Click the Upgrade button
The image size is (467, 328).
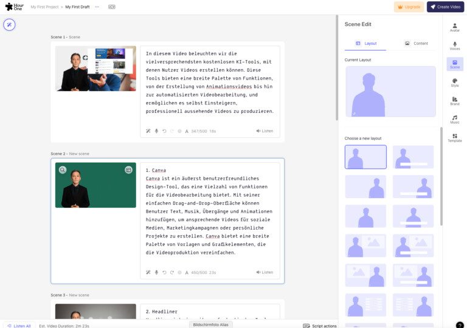tap(409, 7)
